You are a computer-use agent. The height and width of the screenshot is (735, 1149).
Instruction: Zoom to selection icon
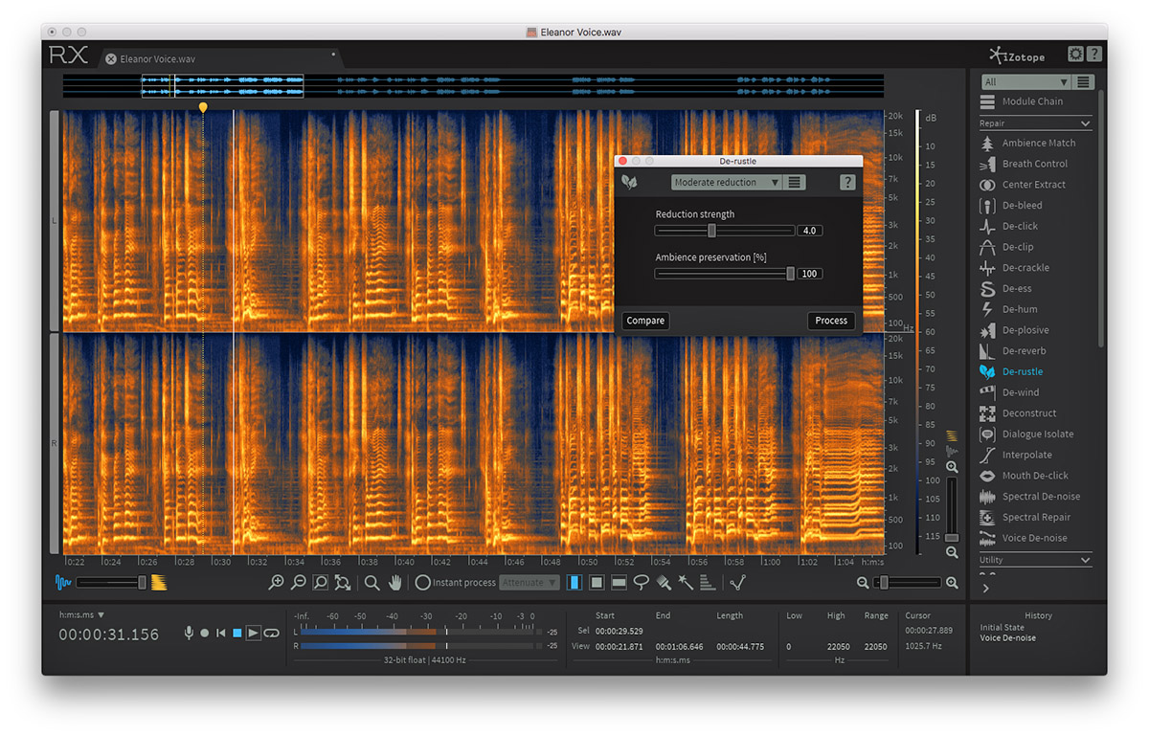point(321,582)
